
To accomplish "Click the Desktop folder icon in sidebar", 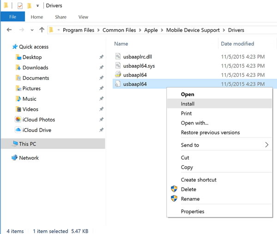I will coord(18,57).
